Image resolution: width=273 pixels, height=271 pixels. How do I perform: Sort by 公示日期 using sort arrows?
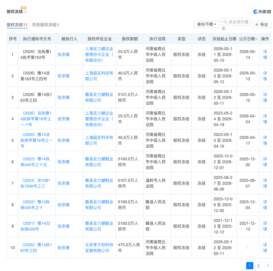coord(256,39)
